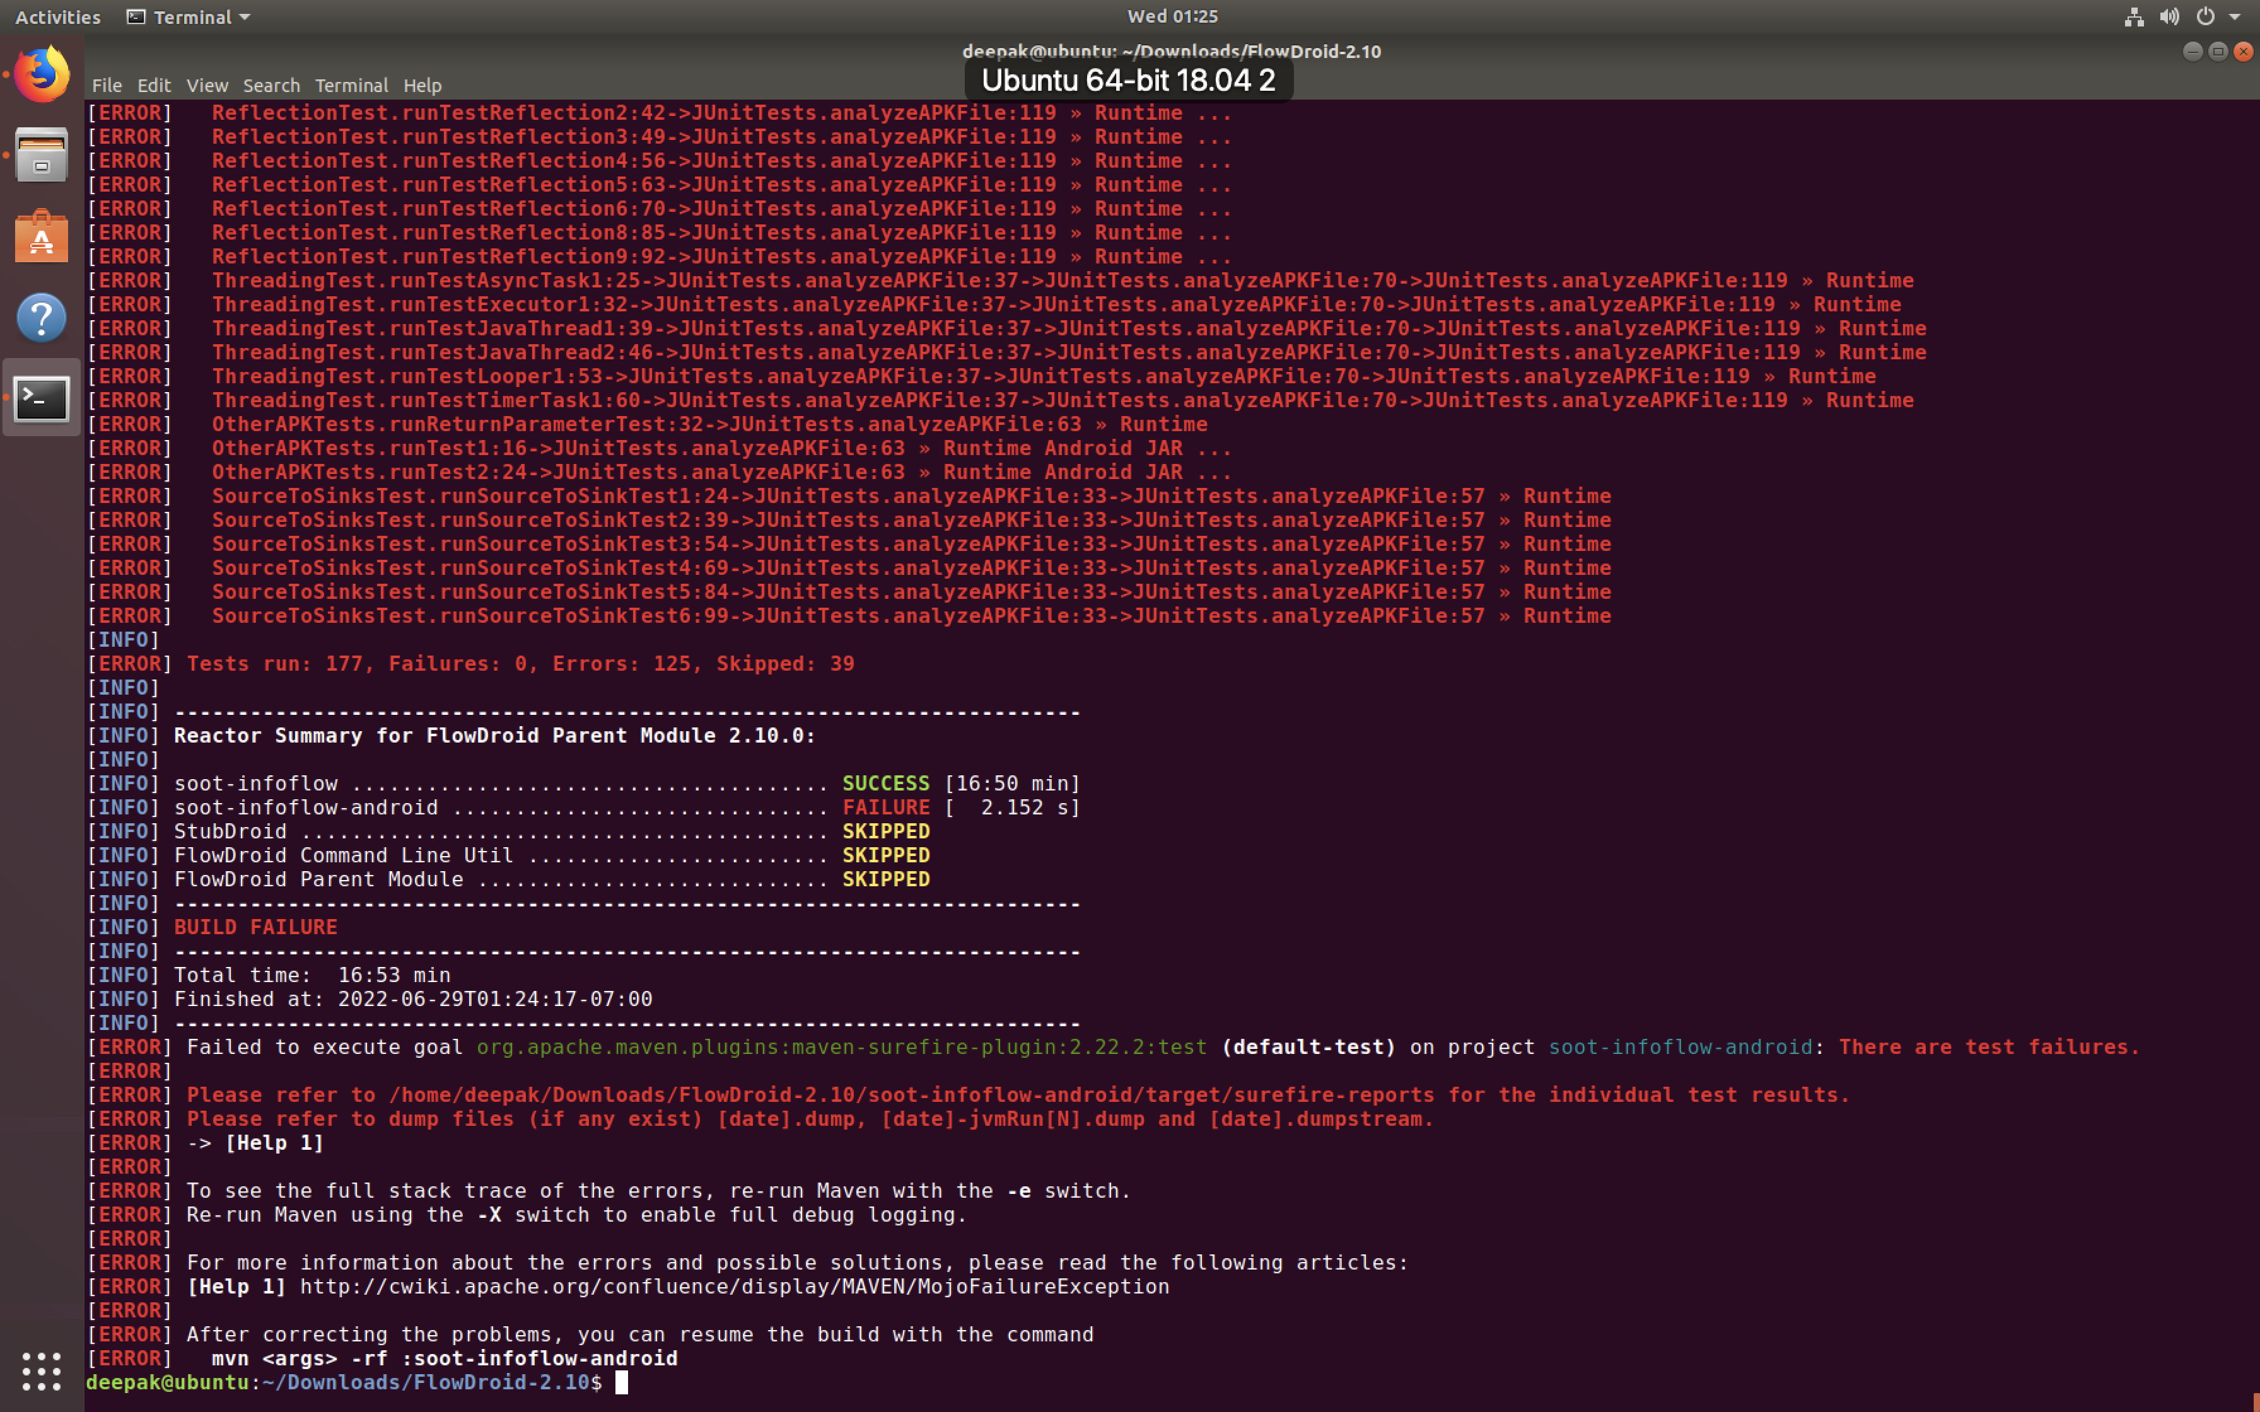This screenshot has height=1412, width=2260.
Task: Open Firefox from the dock
Action: click(41, 73)
